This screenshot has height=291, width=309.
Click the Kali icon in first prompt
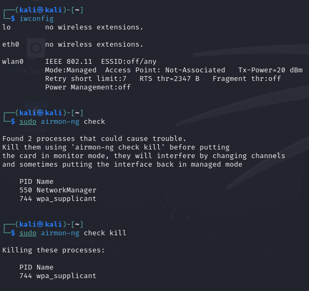coord(40,10)
